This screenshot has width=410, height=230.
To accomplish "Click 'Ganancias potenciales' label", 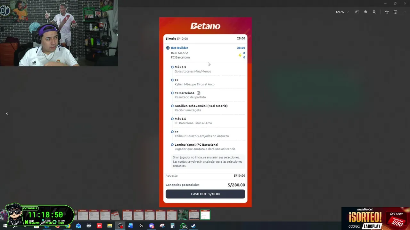I will click(x=182, y=185).
